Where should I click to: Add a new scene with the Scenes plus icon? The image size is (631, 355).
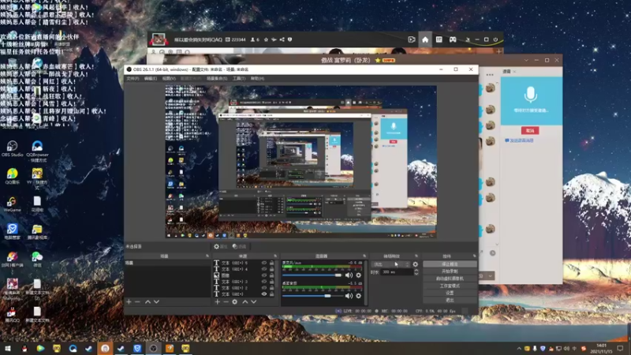(129, 301)
